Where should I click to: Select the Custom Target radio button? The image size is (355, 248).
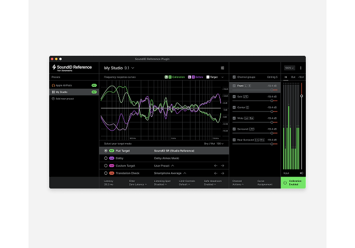coord(106,166)
